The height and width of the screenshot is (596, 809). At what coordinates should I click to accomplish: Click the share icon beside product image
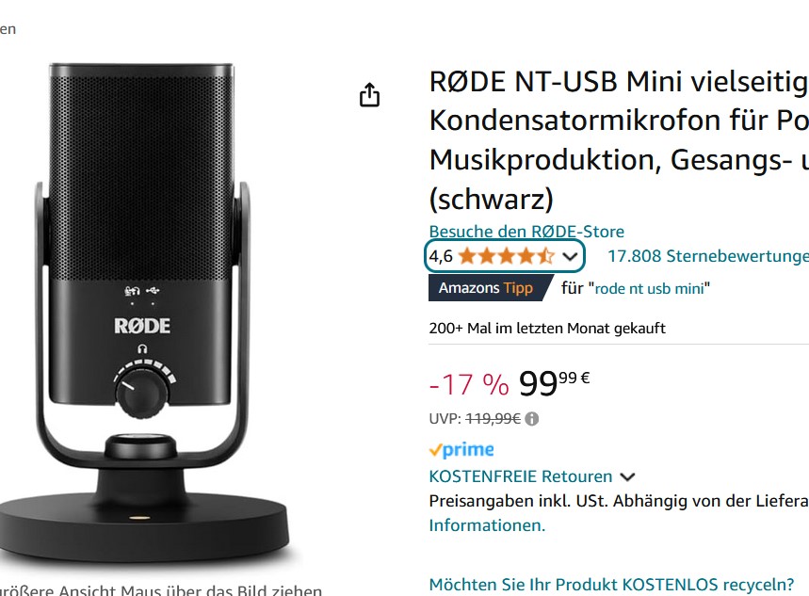coord(369,95)
